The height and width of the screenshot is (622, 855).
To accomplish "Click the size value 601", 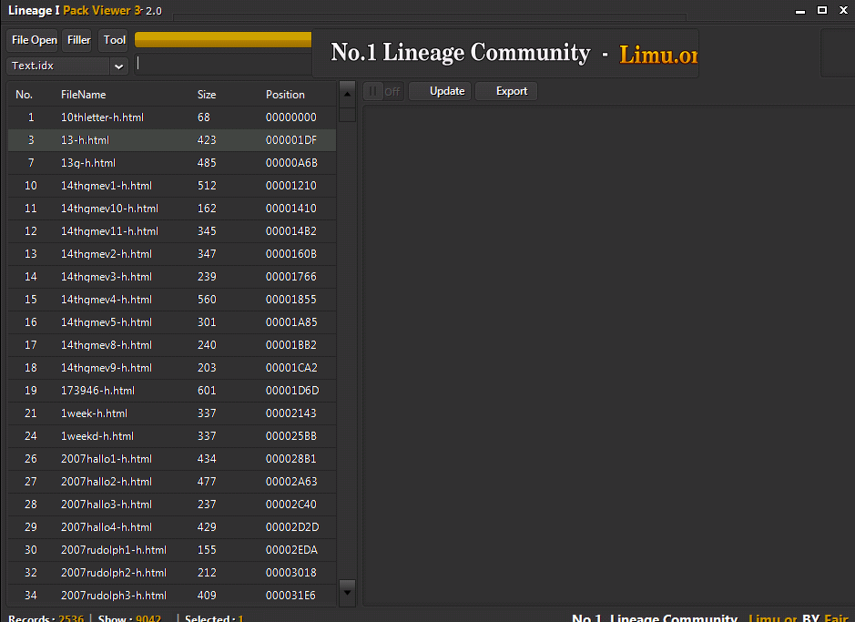I will (207, 391).
